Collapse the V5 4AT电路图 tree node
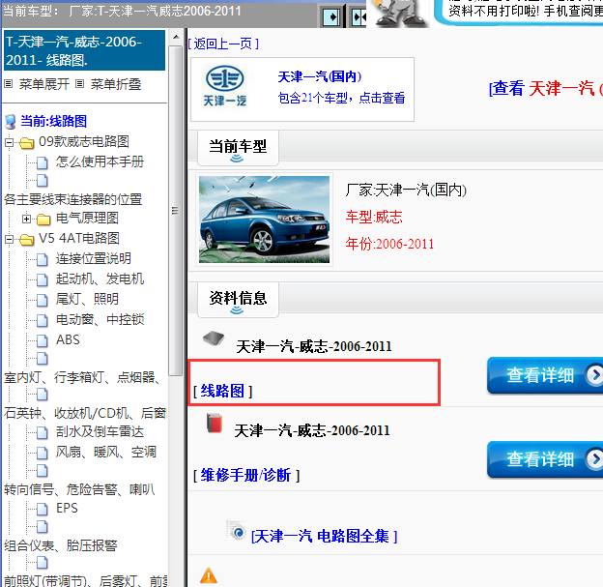The height and width of the screenshot is (587, 603). click(x=9, y=240)
